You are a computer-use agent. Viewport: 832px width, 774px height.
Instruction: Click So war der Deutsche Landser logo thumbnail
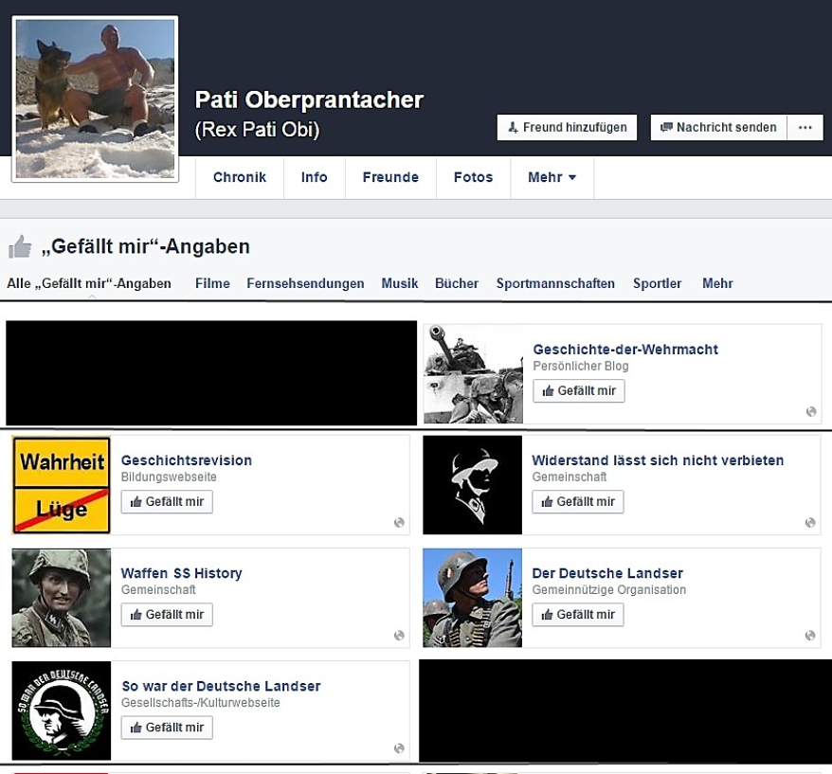[x=61, y=711]
